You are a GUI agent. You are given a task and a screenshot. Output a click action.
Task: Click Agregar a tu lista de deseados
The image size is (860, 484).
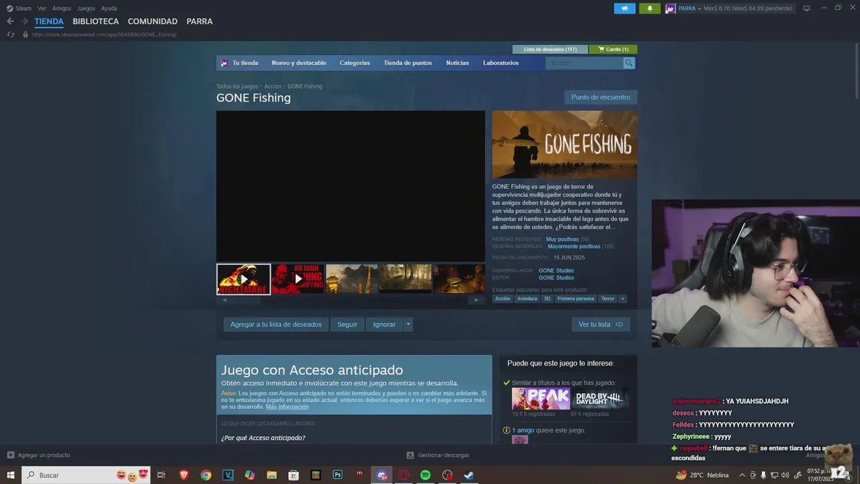[276, 325]
